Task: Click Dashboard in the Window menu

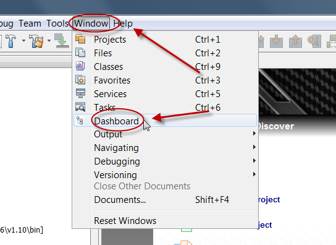Action: tap(165, 121)
